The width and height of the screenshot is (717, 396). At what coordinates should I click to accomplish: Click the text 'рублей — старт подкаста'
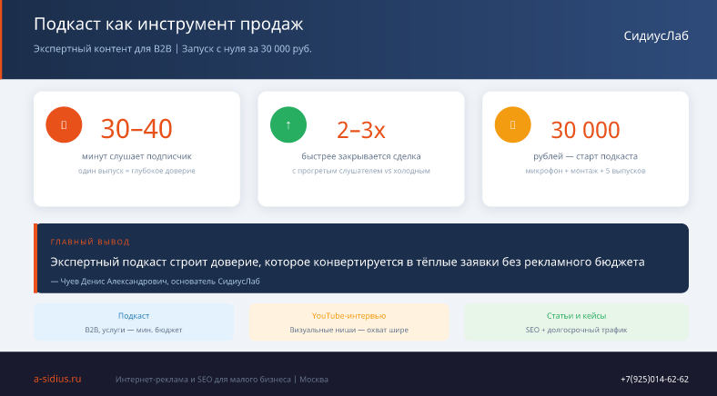[585, 156]
